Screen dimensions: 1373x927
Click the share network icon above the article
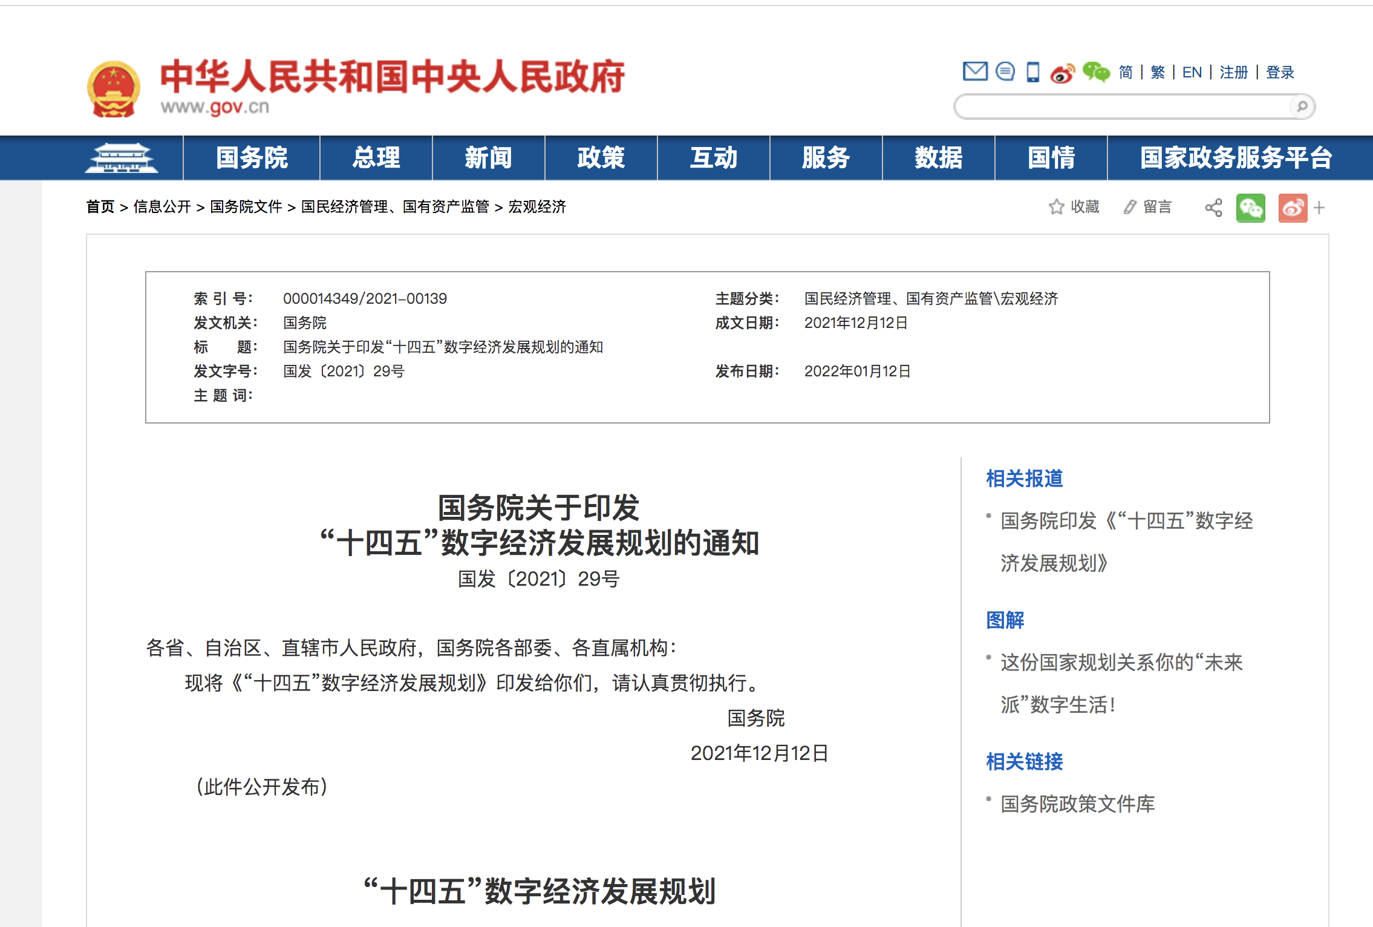(x=1213, y=208)
